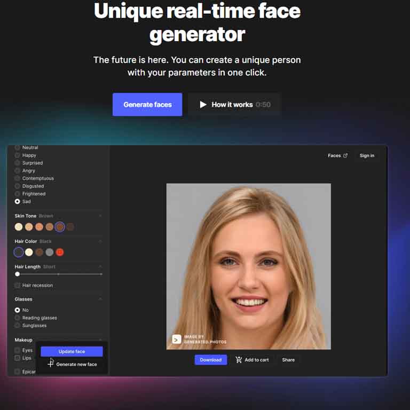Enable the Hair recession checkbox
The image size is (410, 410).
(18, 285)
